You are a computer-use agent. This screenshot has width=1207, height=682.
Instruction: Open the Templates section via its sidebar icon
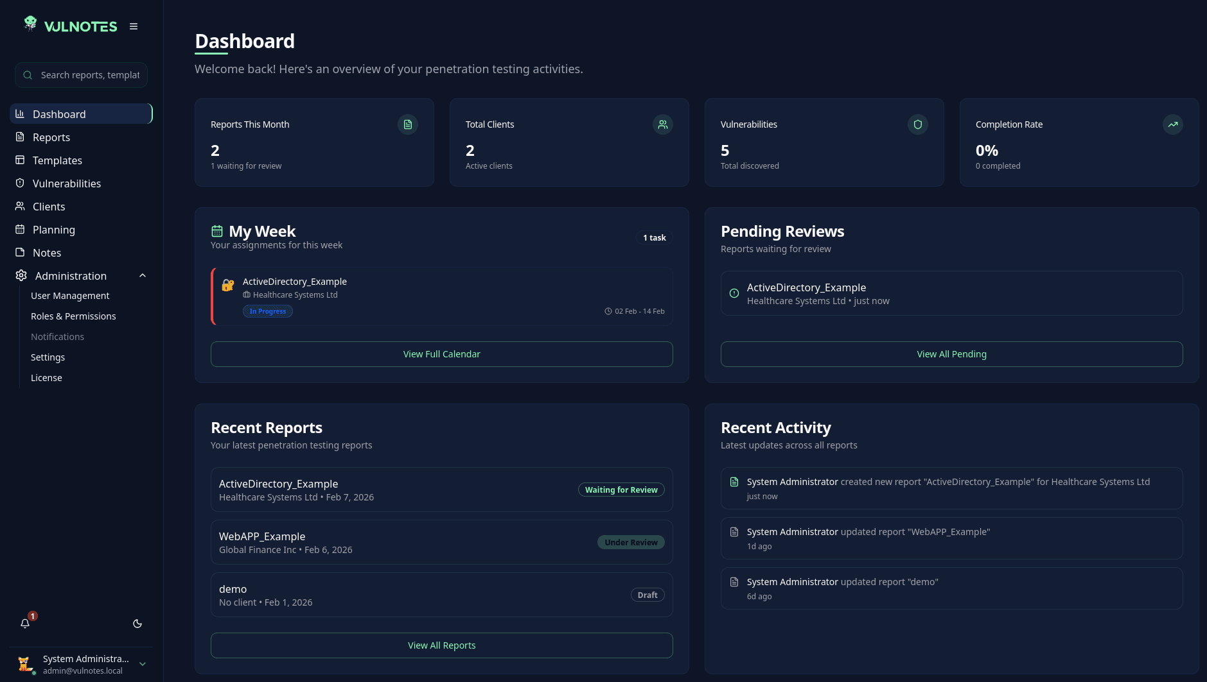click(x=20, y=160)
